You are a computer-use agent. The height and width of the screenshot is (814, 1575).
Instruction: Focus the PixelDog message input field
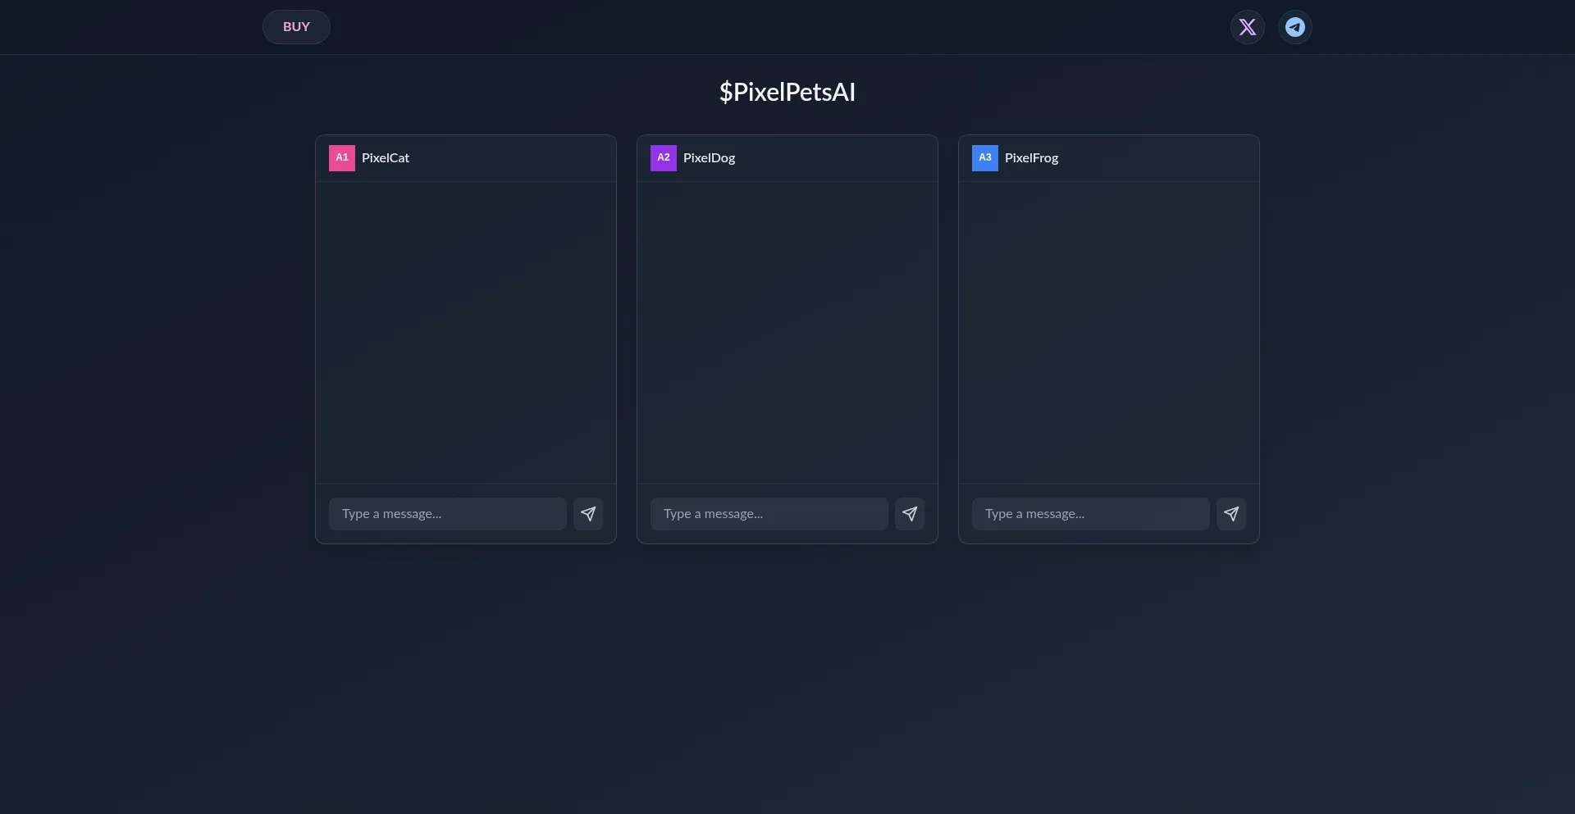[769, 514]
